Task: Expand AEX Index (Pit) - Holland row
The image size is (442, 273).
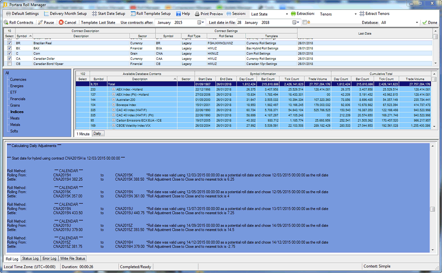Action: (114, 94)
